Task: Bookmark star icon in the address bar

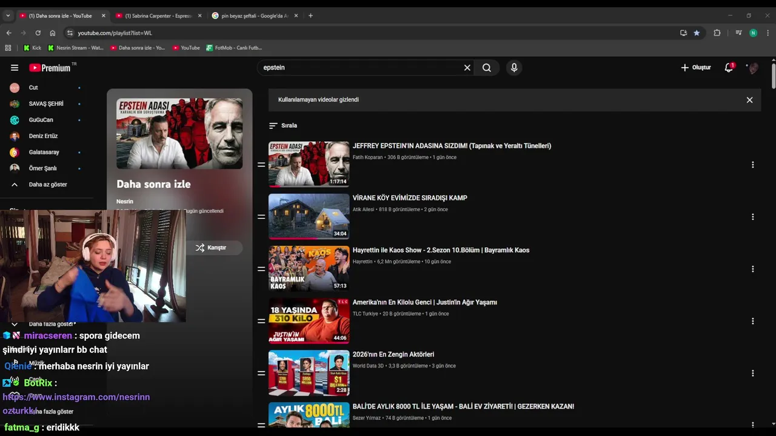Action: click(x=697, y=33)
